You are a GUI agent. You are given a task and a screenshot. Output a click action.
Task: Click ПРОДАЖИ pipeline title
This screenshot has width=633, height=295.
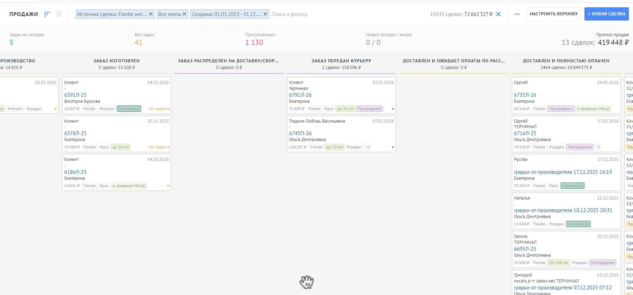coord(24,14)
